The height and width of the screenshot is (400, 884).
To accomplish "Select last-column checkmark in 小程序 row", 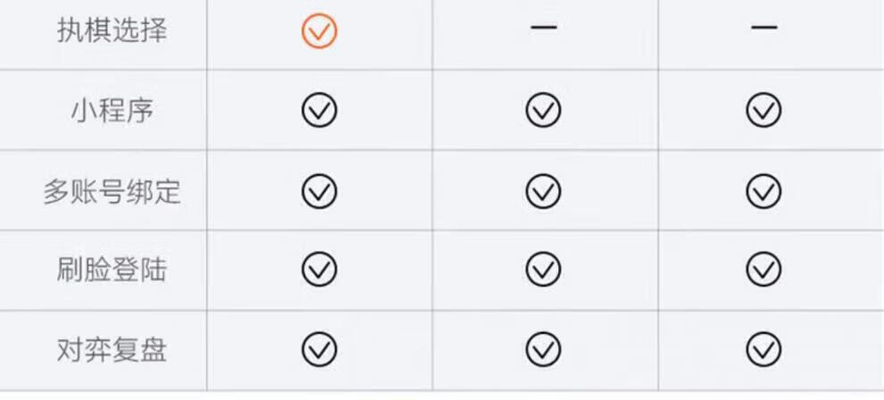I will (764, 111).
